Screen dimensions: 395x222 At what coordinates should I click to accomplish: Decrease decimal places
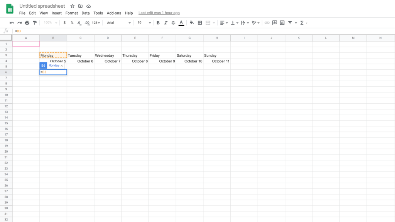(78, 23)
